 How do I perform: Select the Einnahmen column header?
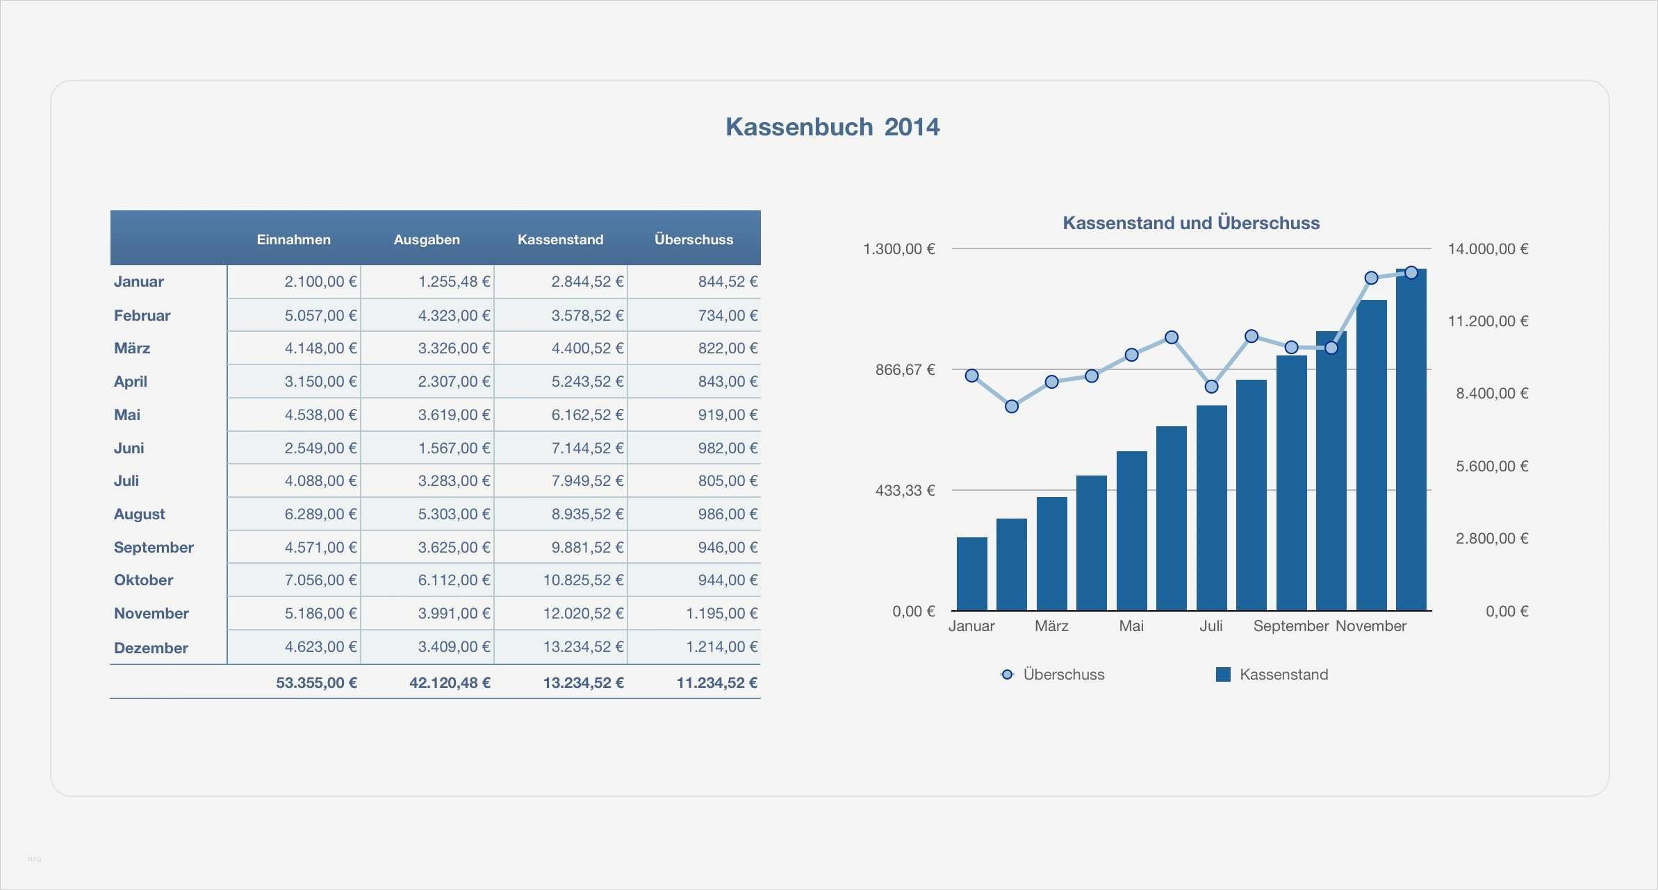293,240
